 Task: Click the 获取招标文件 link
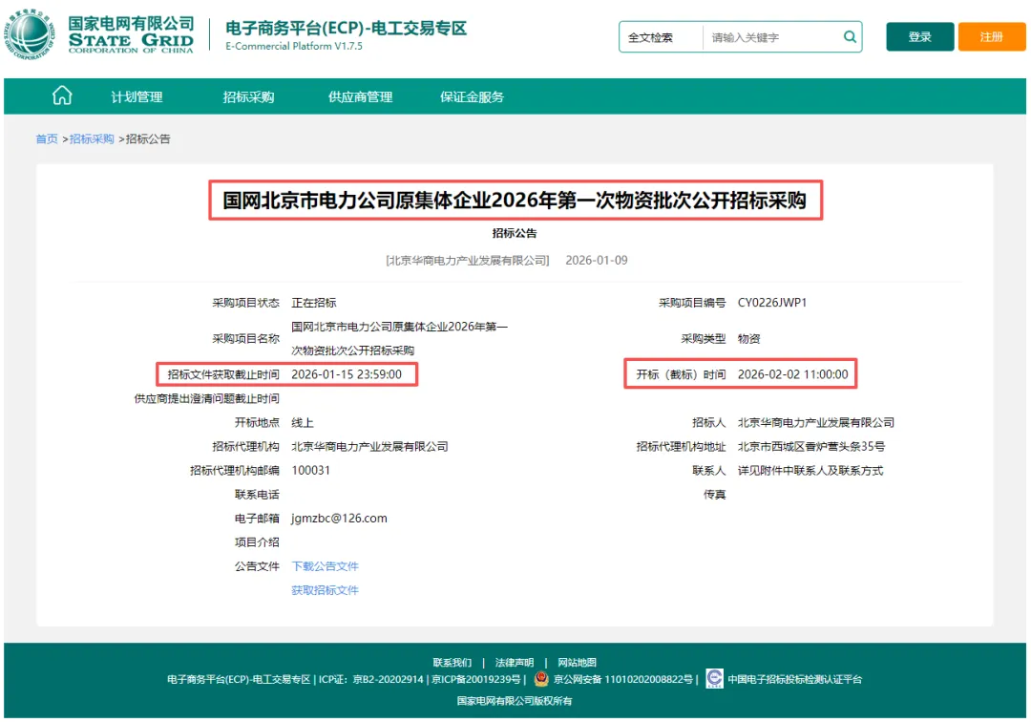click(325, 590)
